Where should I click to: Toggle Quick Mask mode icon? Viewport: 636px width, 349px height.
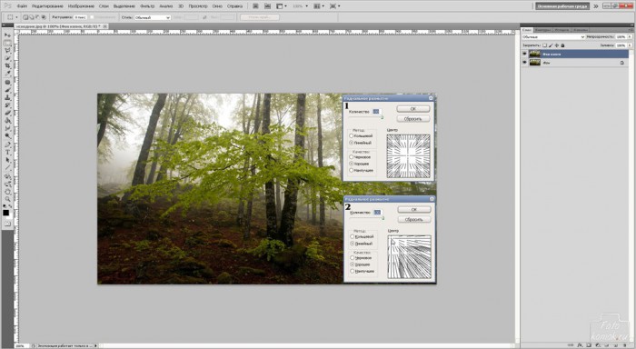tap(7, 224)
